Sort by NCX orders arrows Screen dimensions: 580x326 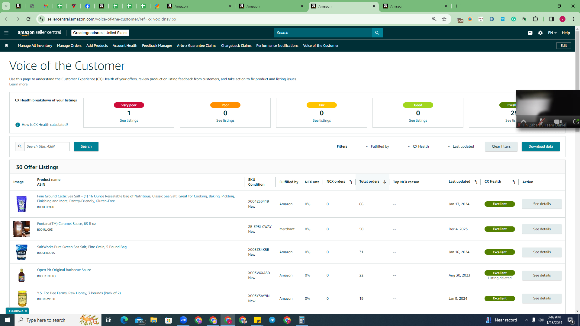(x=351, y=182)
